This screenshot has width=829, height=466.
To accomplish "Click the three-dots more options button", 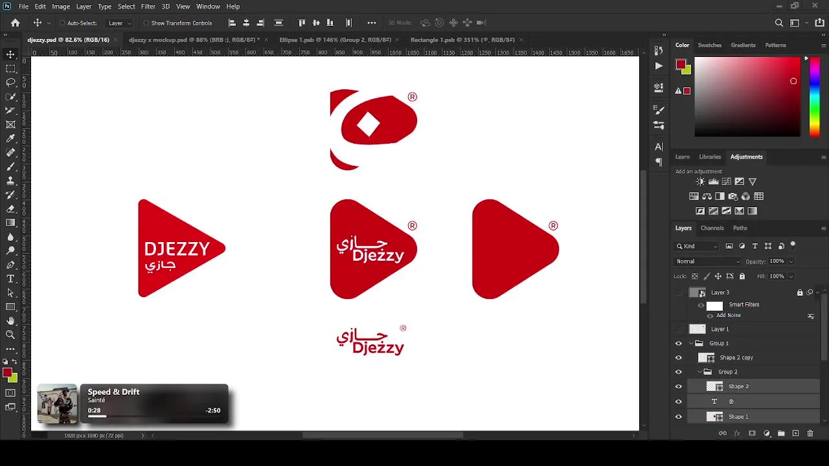I will point(372,23).
